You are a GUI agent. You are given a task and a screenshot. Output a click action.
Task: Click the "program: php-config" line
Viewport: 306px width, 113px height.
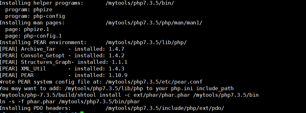click(35, 16)
